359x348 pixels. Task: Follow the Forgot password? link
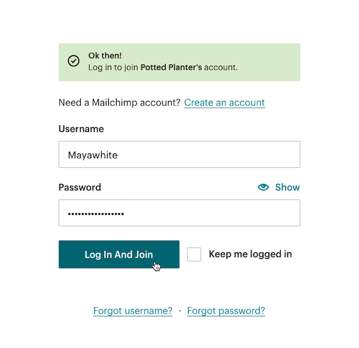click(x=226, y=311)
